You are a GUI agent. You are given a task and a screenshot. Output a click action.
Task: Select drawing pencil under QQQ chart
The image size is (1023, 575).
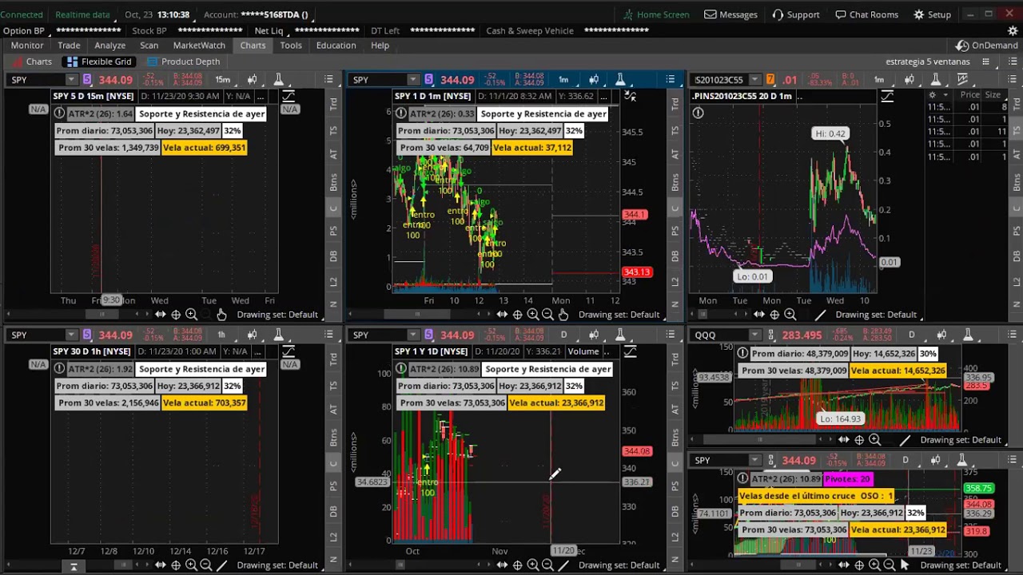pyautogui.click(x=905, y=440)
